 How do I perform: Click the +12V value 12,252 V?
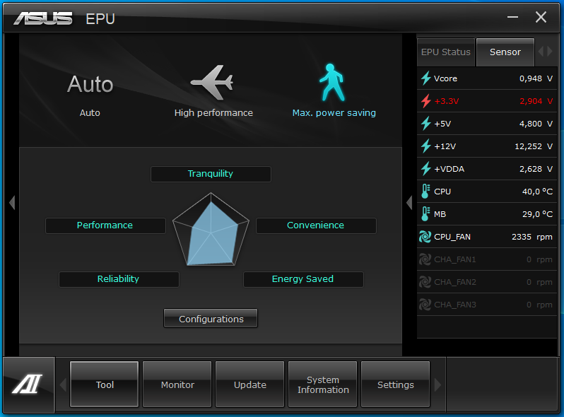[534, 146]
